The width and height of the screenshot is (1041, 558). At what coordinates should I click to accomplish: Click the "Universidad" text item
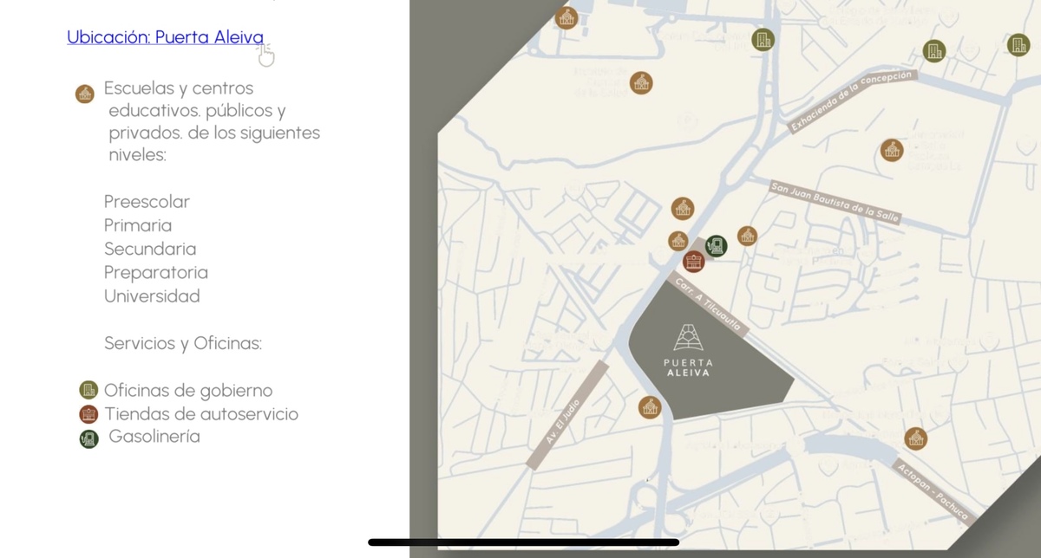click(152, 296)
